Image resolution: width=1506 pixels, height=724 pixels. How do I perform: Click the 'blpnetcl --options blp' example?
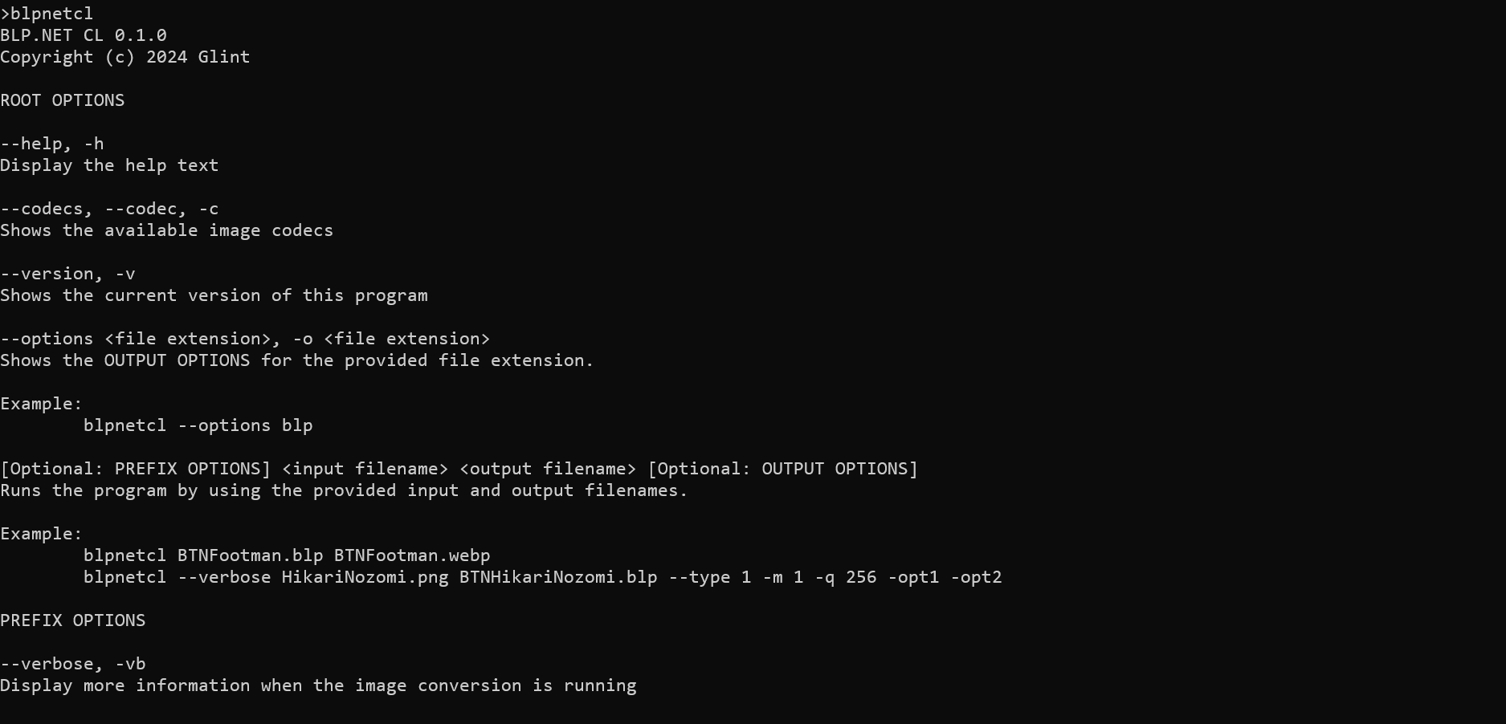click(198, 425)
